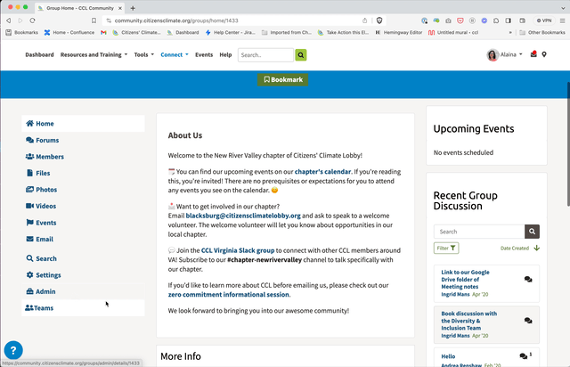Open the Home sidebar item
The width and height of the screenshot is (570, 367).
[83, 124]
